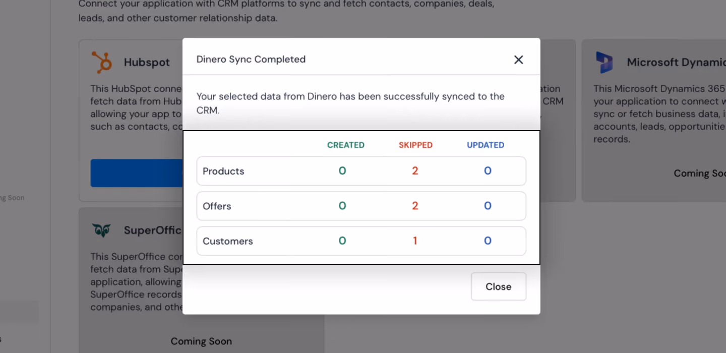Image resolution: width=726 pixels, height=353 pixels.
Task: Click the created count 0 for Products
Action: (x=342, y=171)
